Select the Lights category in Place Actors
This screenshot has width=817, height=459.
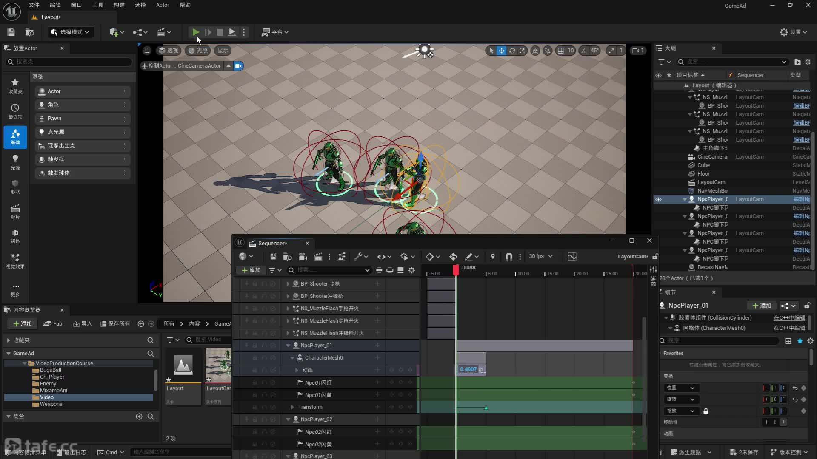click(x=15, y=162)
